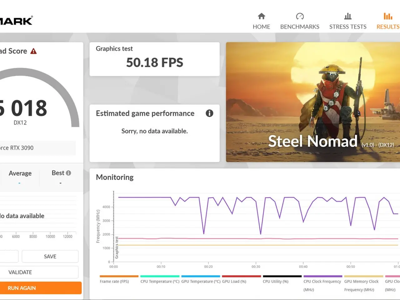Click the Graphics test heading
400x300 pixels.
pyautogui.click(x=114, y=49)
